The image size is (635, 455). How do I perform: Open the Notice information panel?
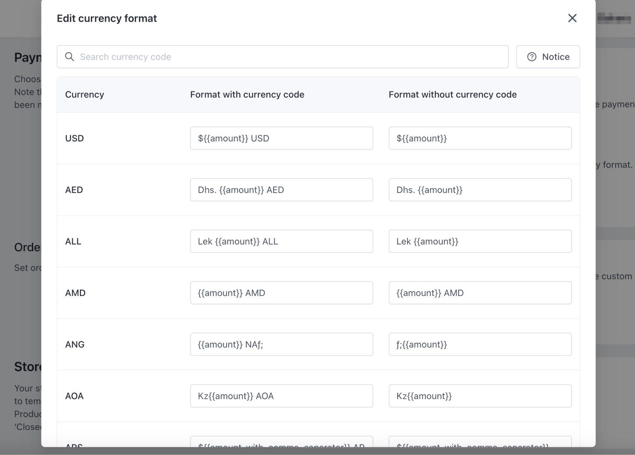(548, 56)
